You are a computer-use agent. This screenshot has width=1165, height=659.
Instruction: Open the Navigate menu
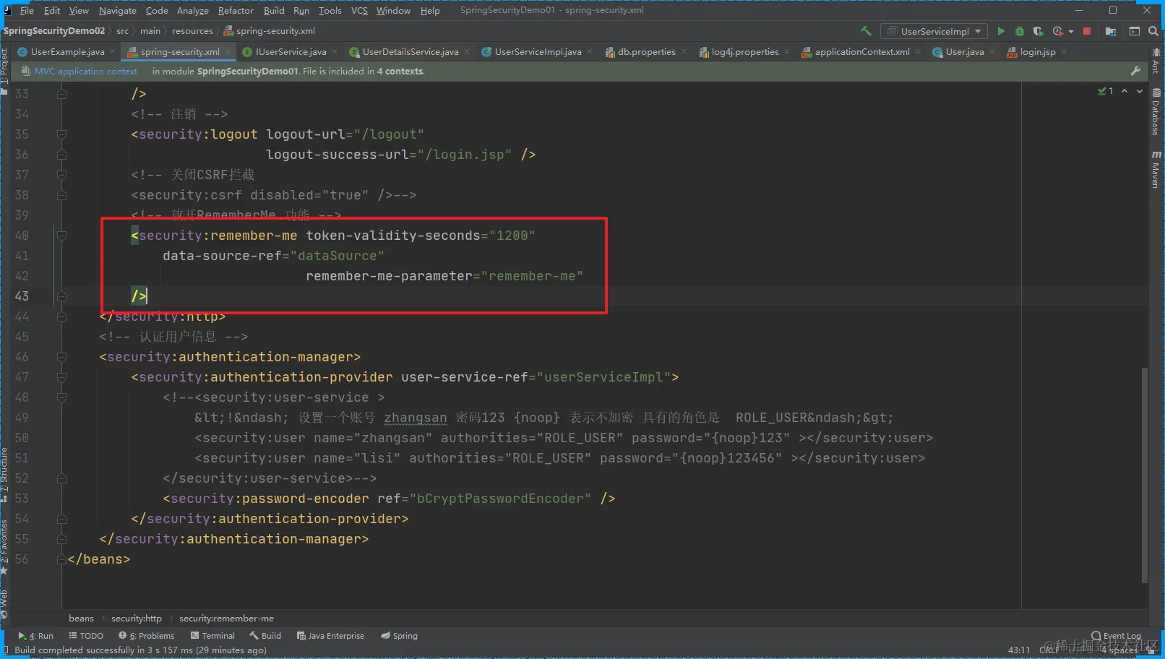pyautogui.click(x=118, y=10)
